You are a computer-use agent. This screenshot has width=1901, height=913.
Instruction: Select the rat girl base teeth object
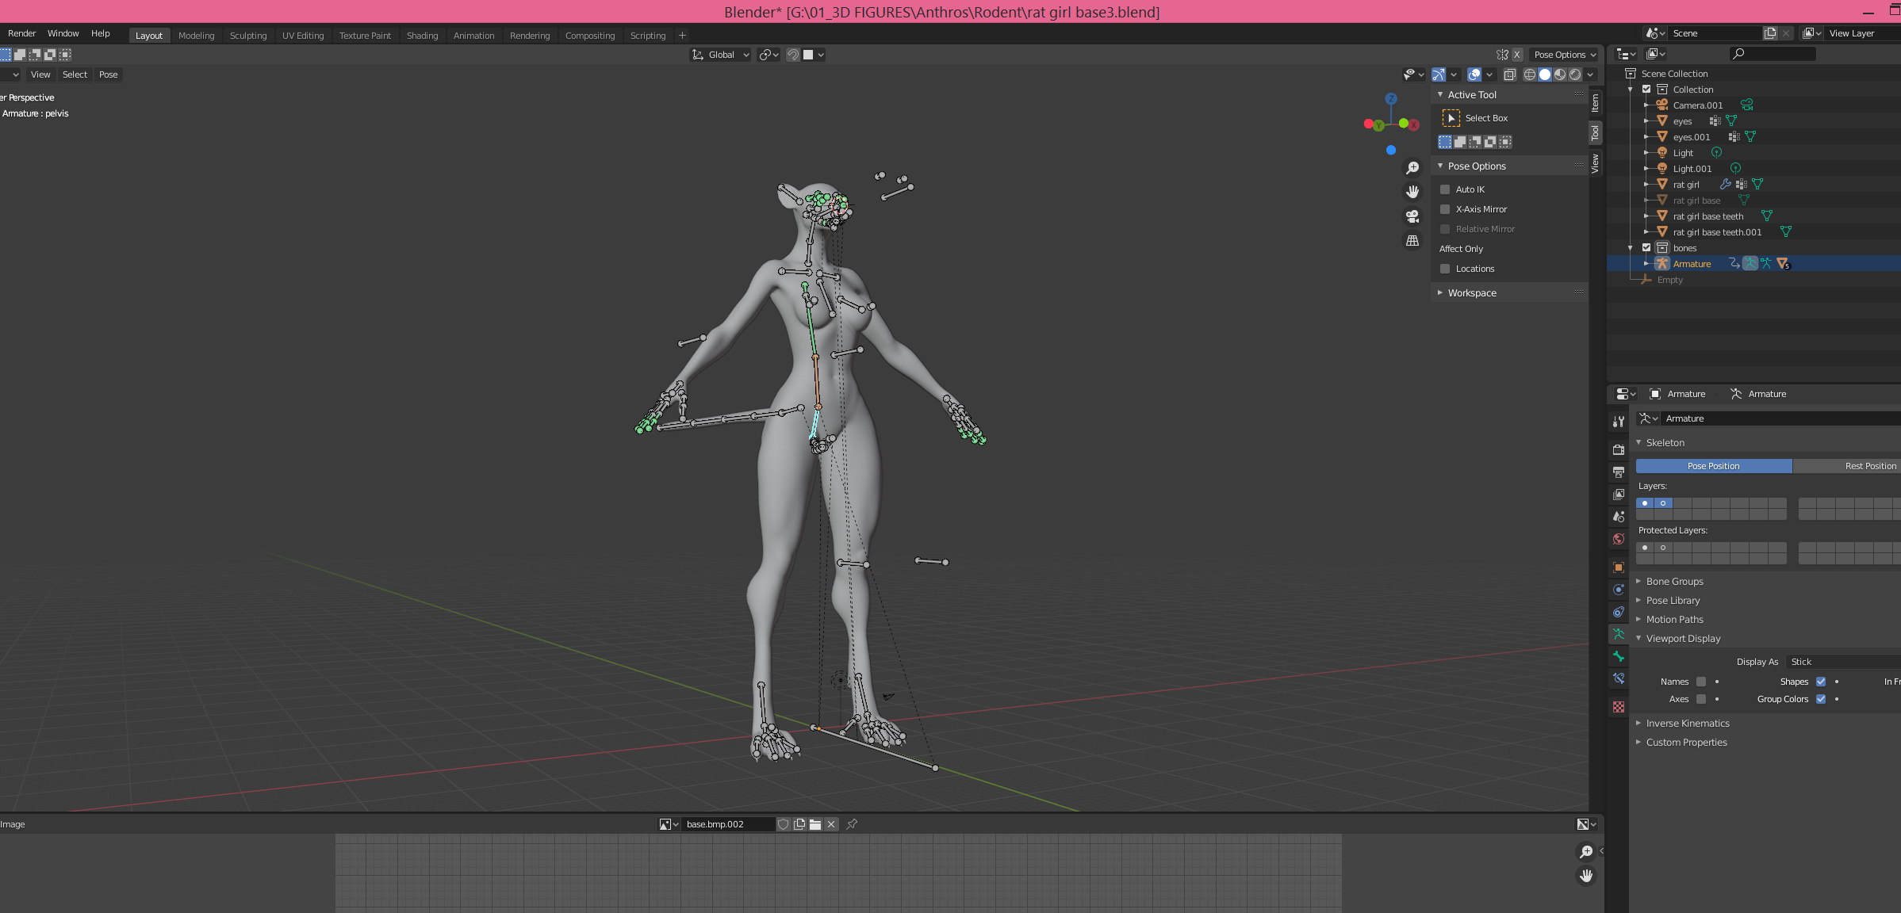[1707, 216]
